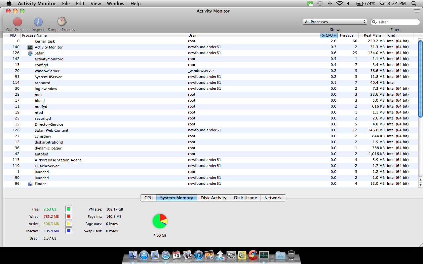Click the Filter field magnifier dropdown

(375, 22)
